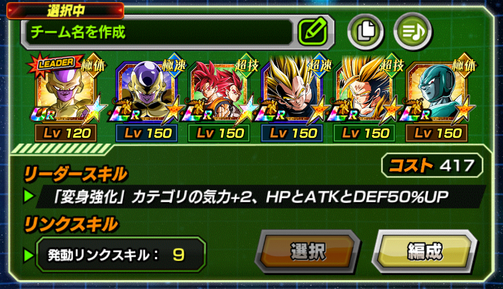Click the leader skill description text bar

click(x=261, y=196)
